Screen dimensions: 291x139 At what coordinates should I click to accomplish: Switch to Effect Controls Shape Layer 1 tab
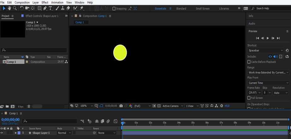point(42,16)
